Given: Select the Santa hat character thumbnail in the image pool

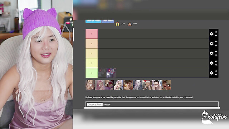Looking at the screenshot, I should click(x=147, y=85).
